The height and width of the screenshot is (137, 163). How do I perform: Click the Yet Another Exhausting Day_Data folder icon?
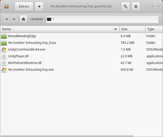click(x=4, y=43)
